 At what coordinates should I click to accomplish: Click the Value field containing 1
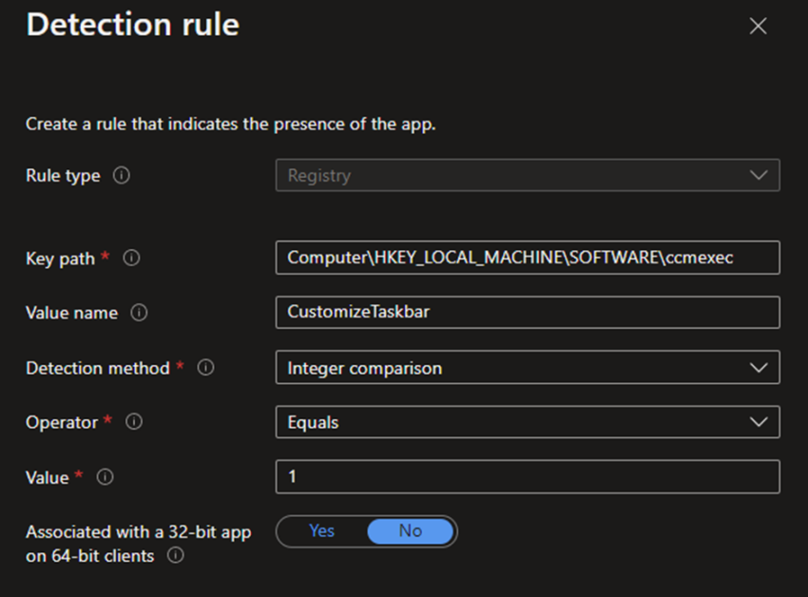(x=528, y=477)
